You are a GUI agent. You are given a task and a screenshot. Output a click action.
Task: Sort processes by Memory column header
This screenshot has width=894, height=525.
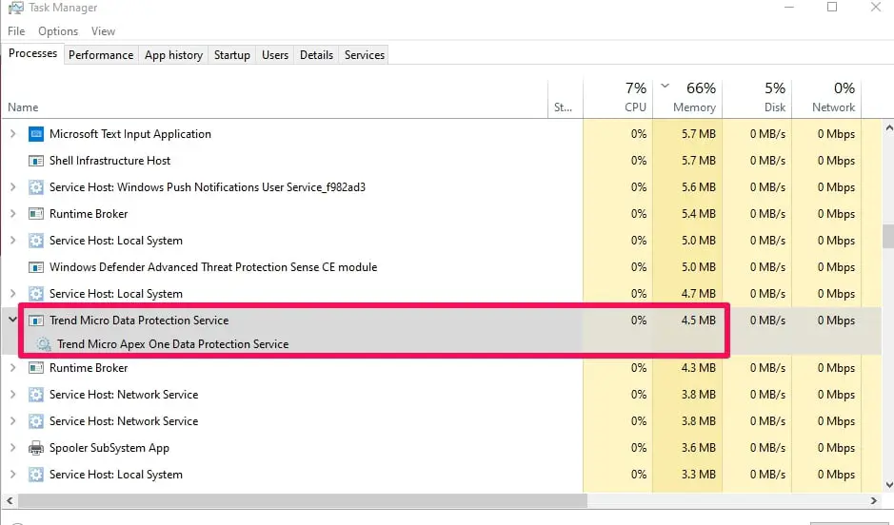[687, 100]
